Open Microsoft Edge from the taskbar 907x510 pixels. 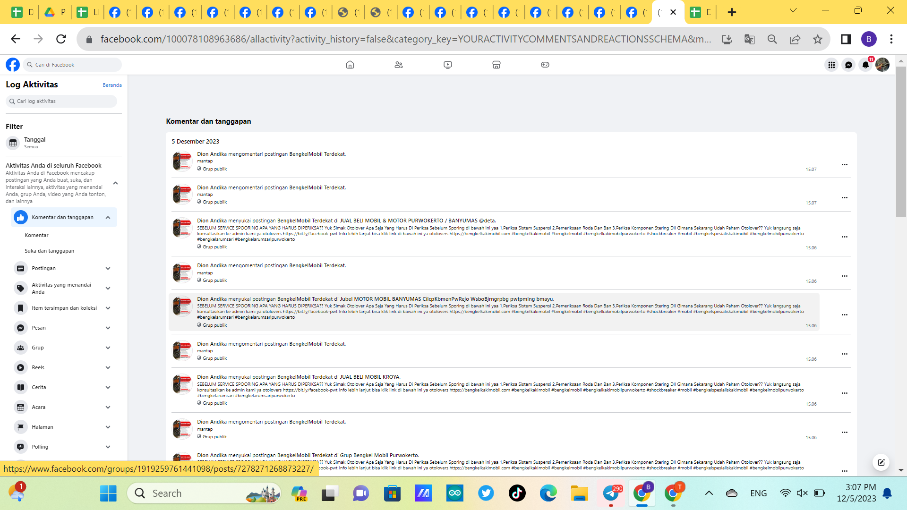point(548,493)
